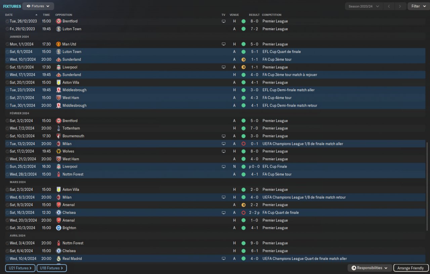Click the Real Madrid club crest
430x274 pixels.
pyautogui.click(x=58, y=259)
